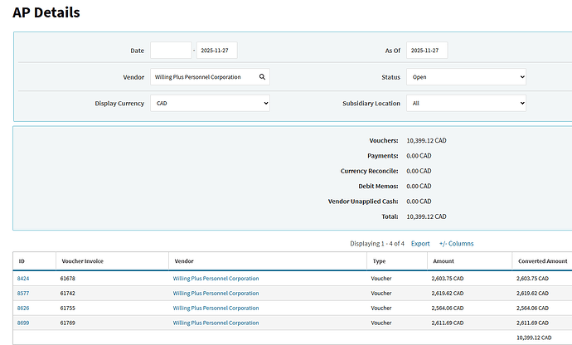Click the vendor search magnifier icon

[x=262, y=77]
